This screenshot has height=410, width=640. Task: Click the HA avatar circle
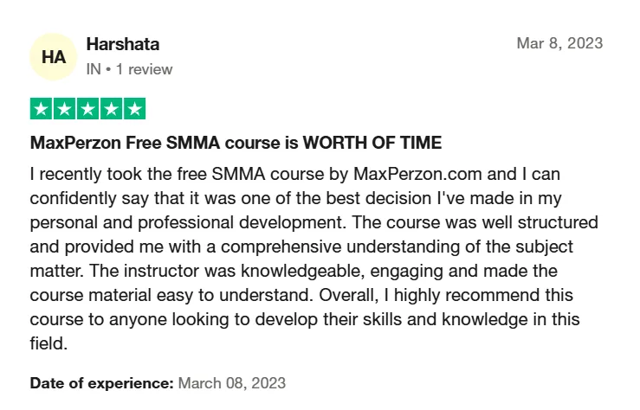(x=54, y=56)
